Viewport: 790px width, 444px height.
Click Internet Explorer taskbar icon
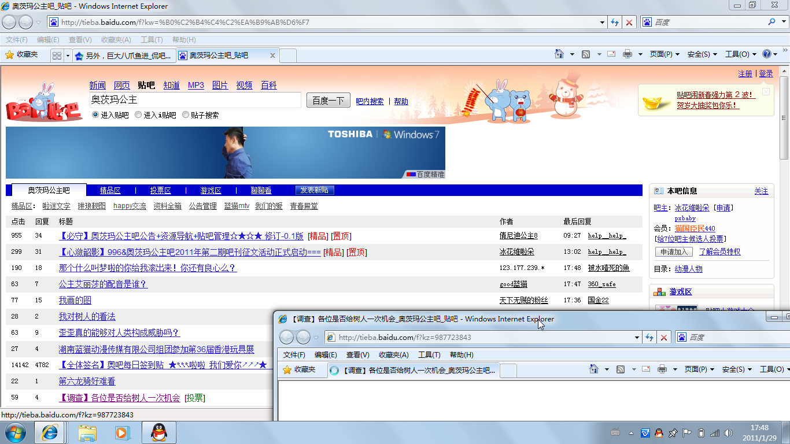click(50, 432)
